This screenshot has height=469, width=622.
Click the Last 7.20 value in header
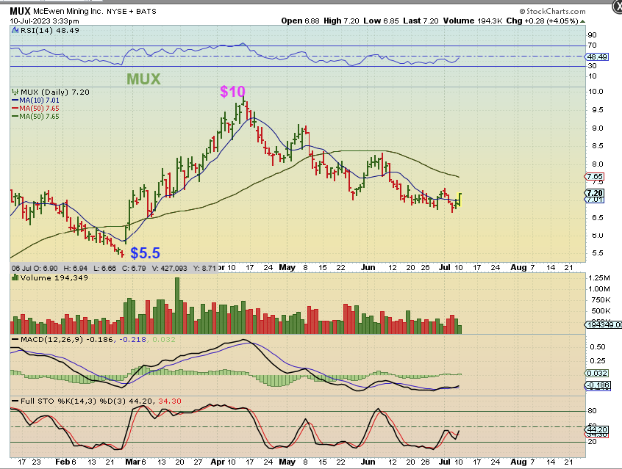421,21
